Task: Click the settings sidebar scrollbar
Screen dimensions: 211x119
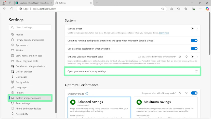Action: (56, 63)
